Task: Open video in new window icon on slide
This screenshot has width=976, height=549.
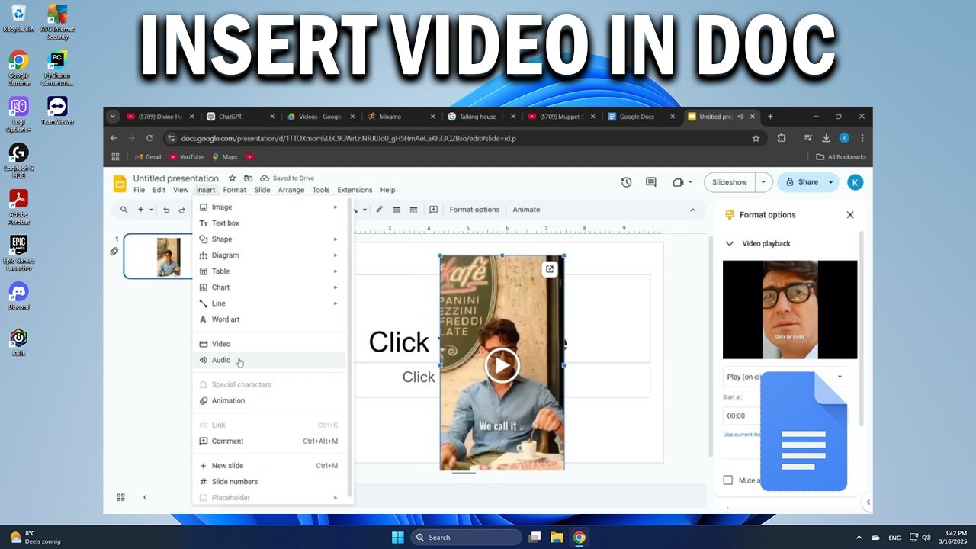Action: tap(549, 268)
